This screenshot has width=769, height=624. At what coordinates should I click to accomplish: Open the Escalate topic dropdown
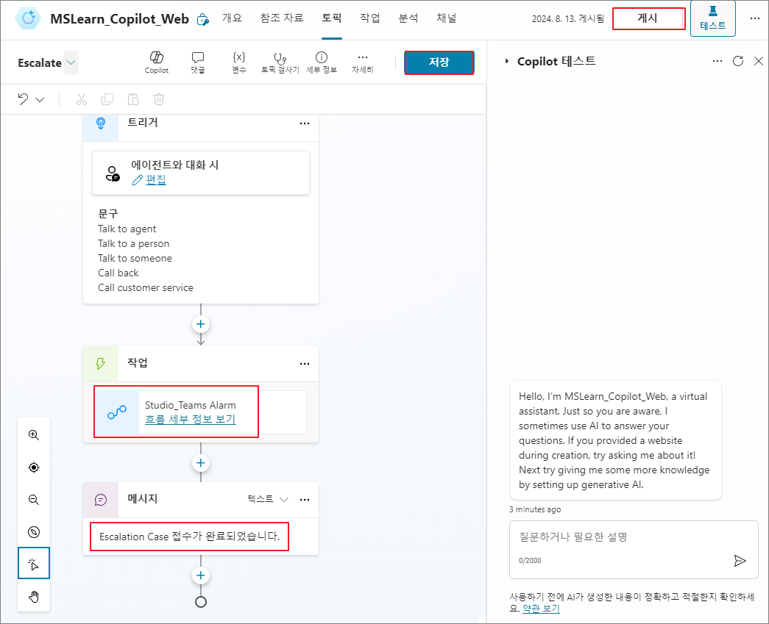[x=71, y=62]
